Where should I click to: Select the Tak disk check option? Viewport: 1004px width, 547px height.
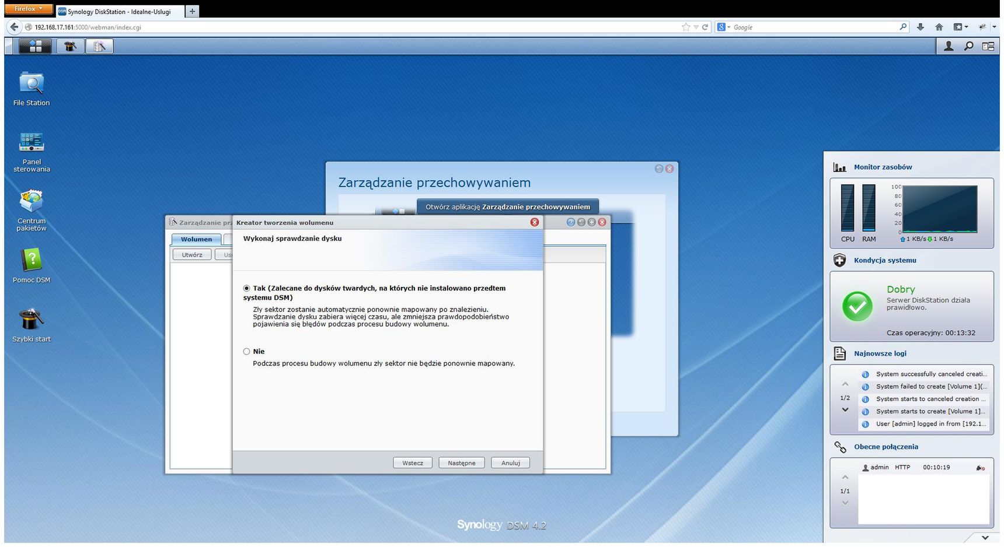(x=246, y=288)
